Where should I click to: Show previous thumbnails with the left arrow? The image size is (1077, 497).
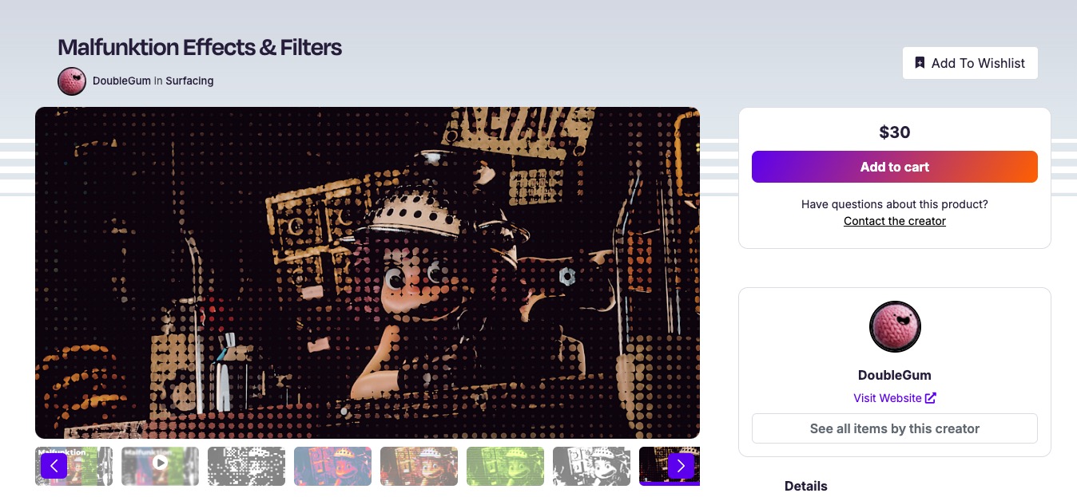[54, 466]
